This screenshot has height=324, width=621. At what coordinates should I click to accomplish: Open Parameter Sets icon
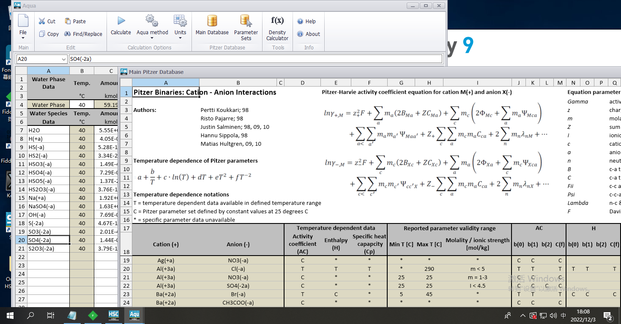point(246,20)
